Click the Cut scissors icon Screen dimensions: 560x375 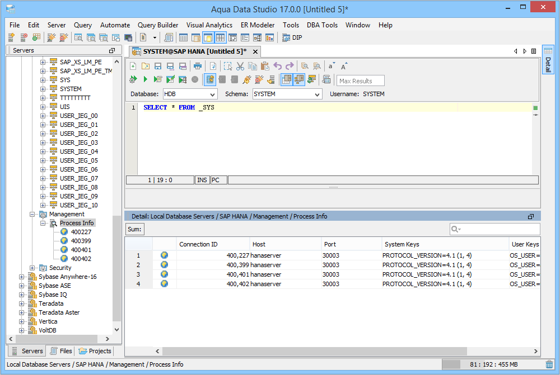tap(240, 66)
